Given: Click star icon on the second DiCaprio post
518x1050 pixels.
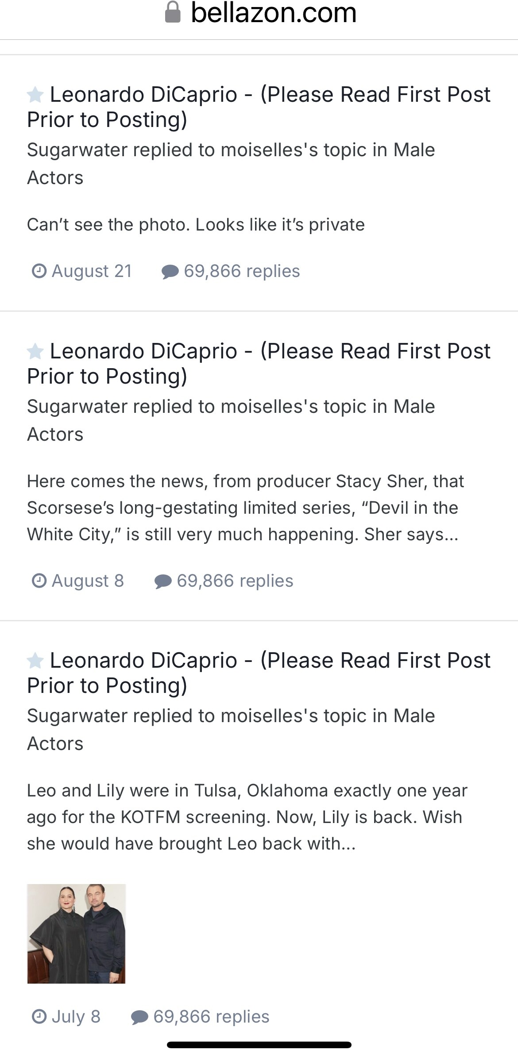Looking at the screenshot, I should click(35, 352).
